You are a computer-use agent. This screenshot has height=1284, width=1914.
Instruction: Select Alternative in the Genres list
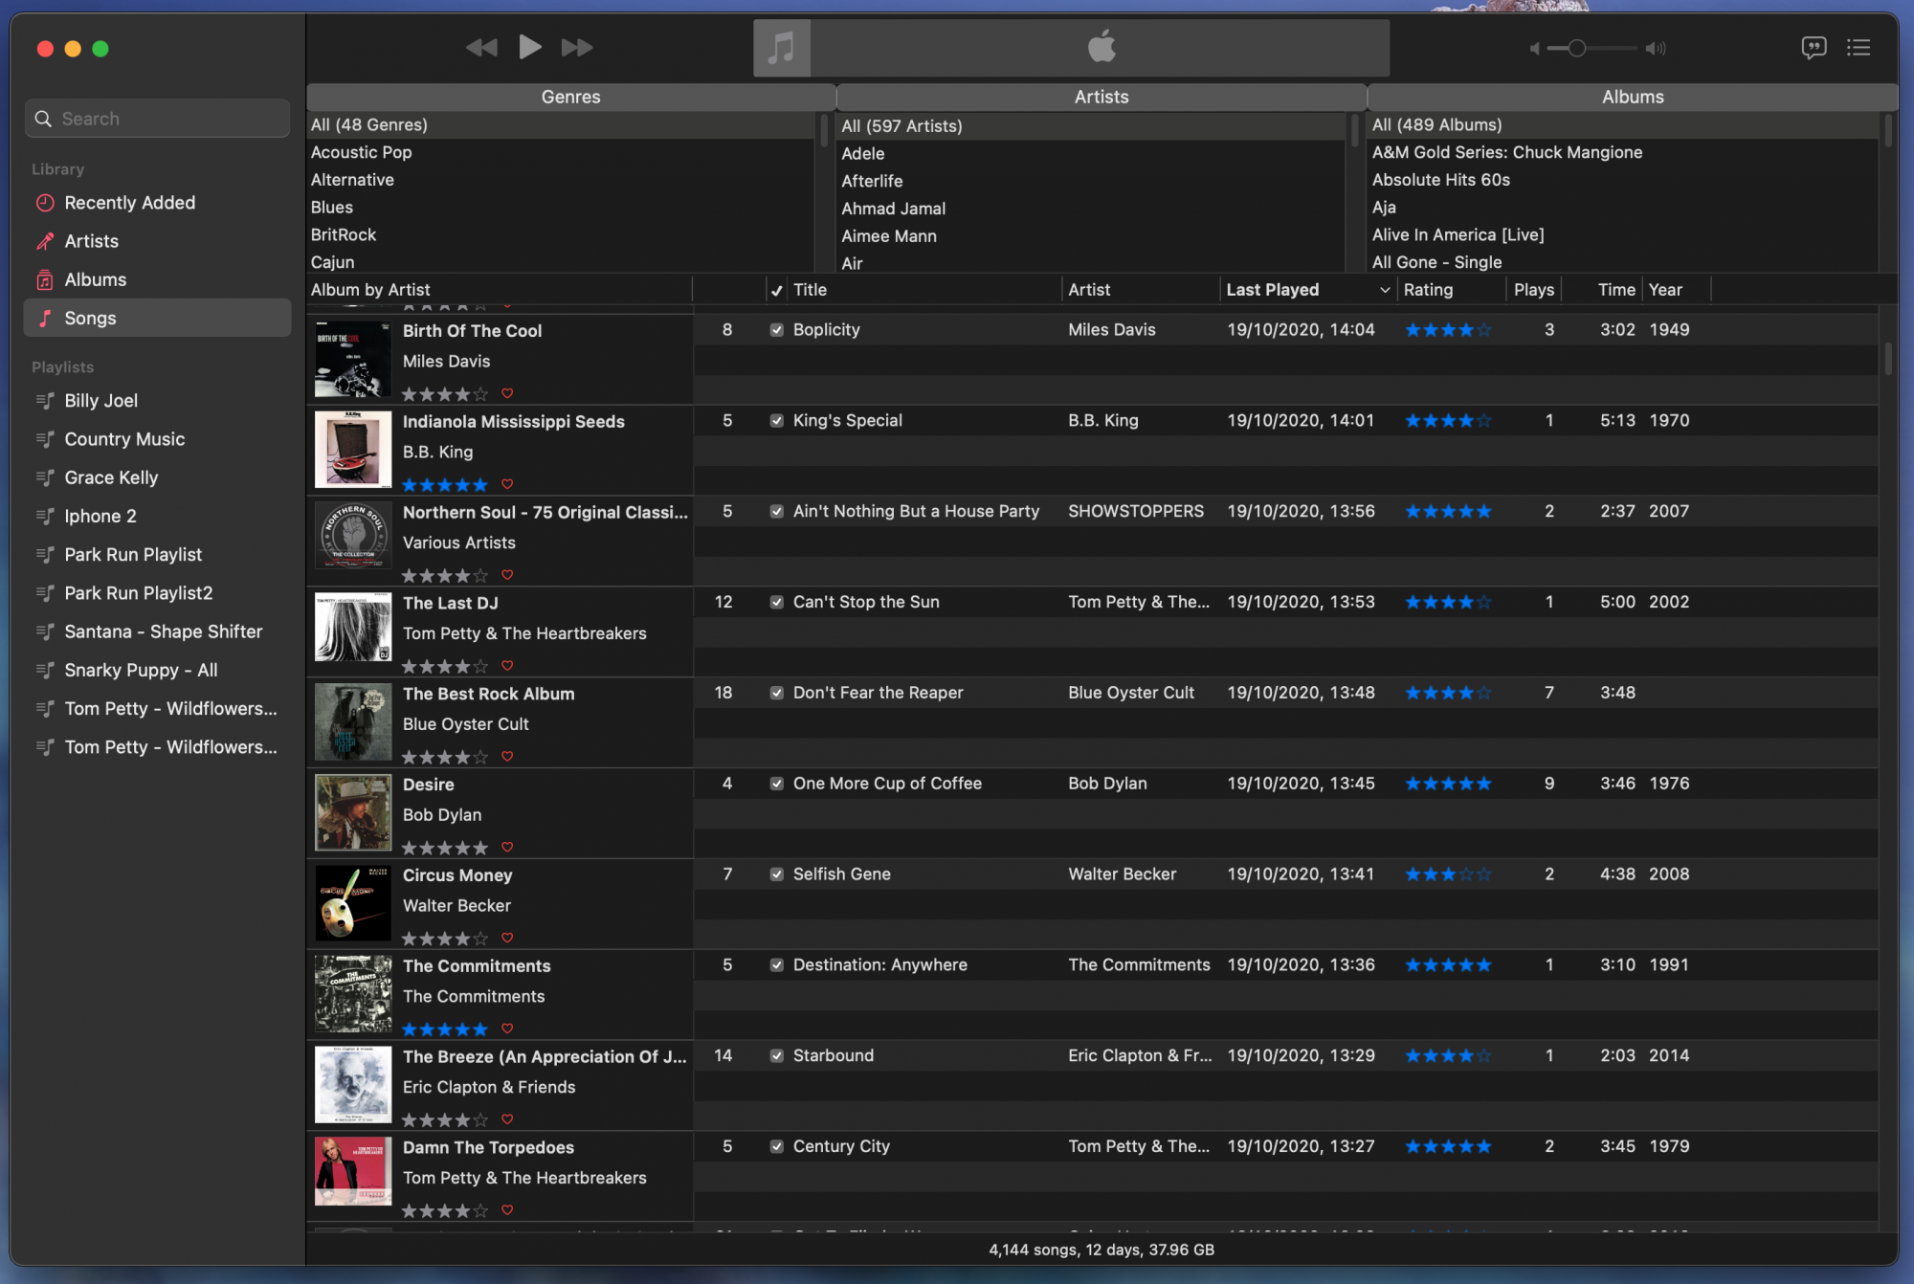352,180
